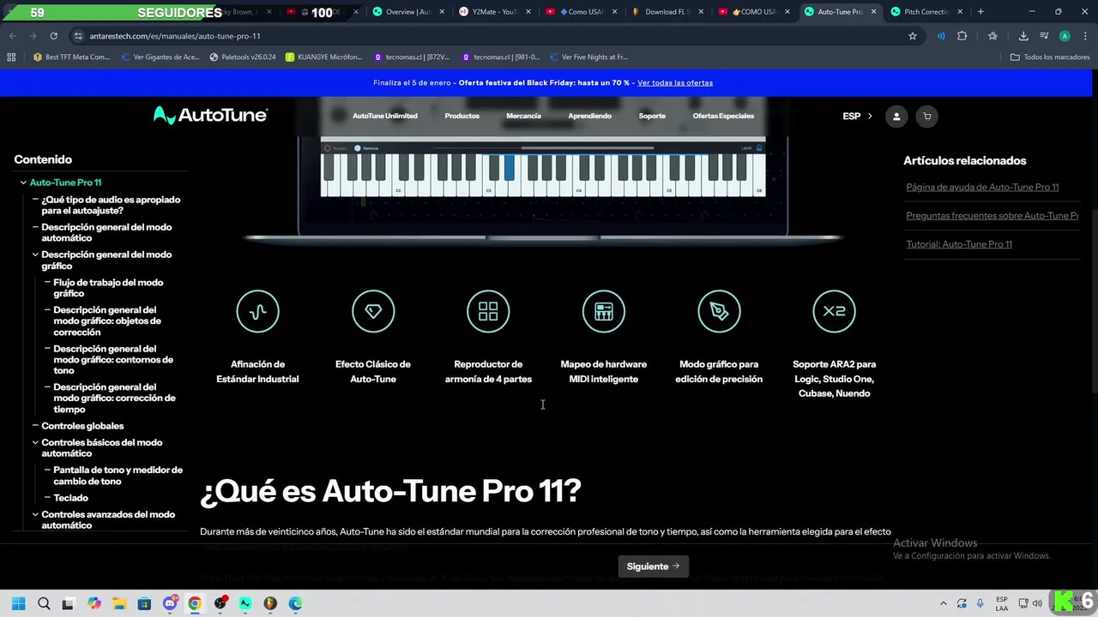Open File Explorer from the taskbar
Image resolution: width=1098 pixels, height=617 pixels.
(x=119, y=603)
